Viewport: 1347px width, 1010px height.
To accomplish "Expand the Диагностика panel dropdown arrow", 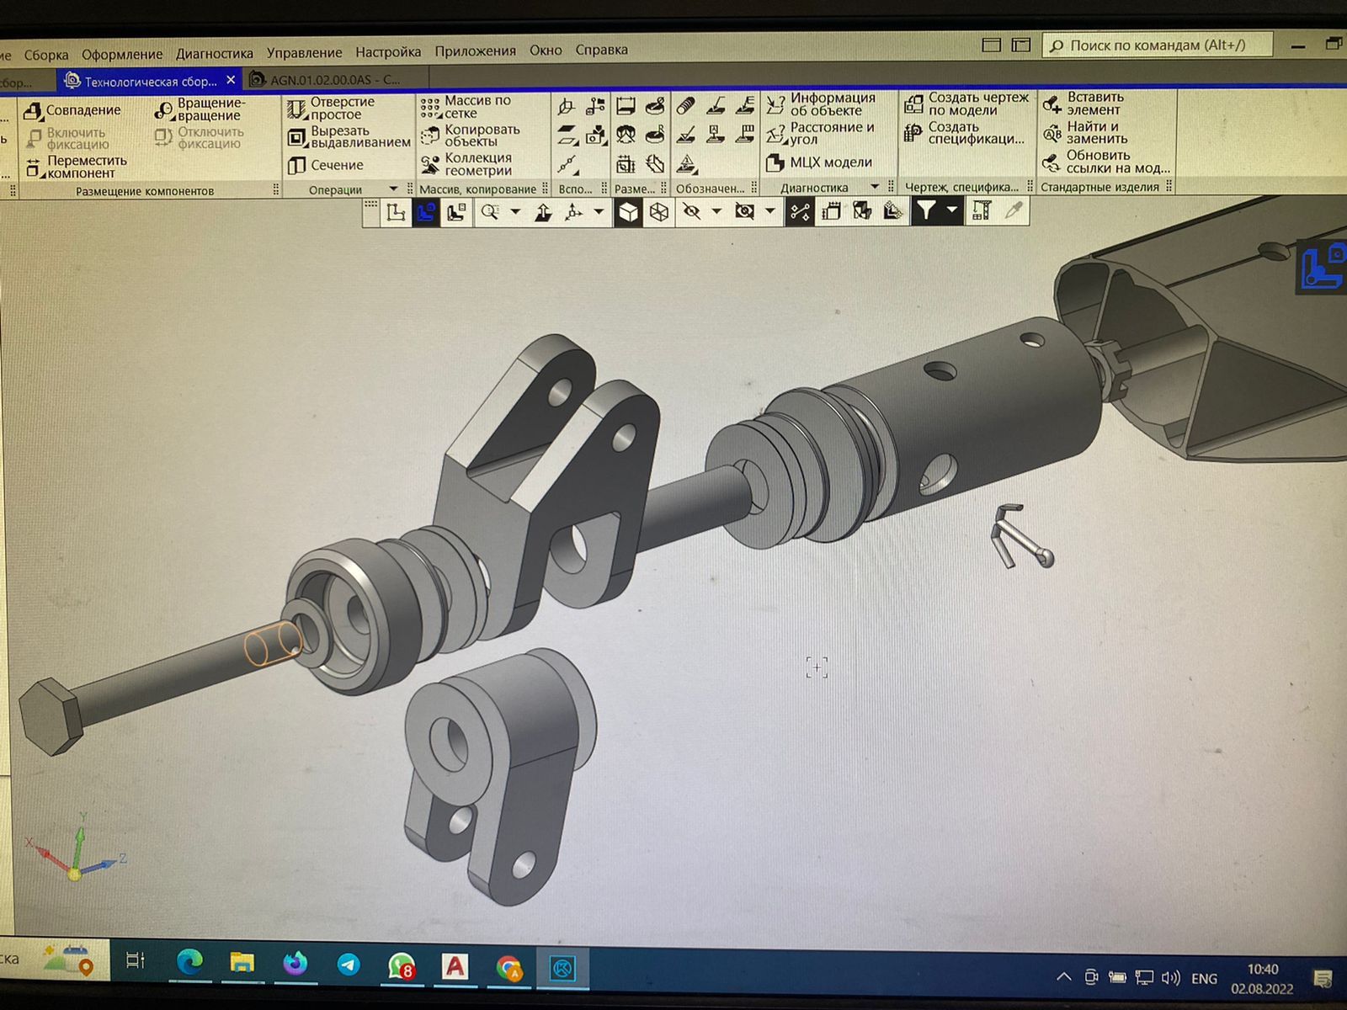I will pos(874,187).
